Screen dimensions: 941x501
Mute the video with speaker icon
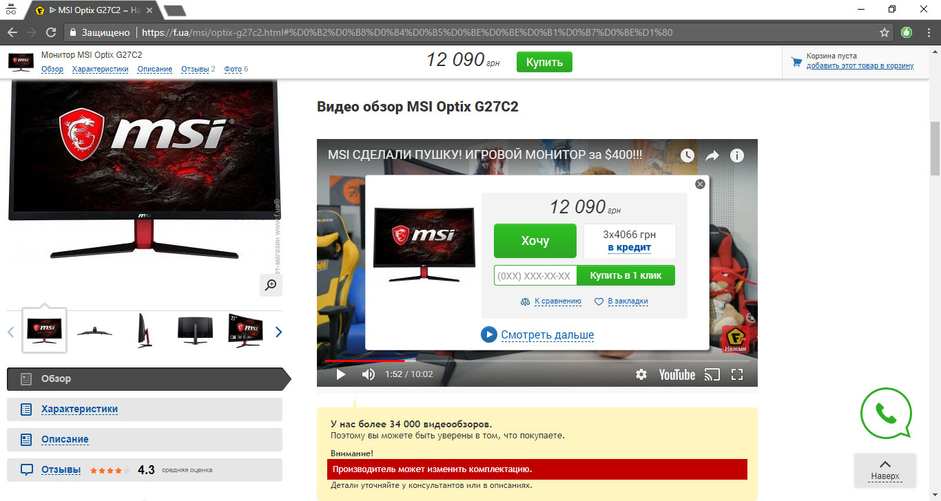(369, 374)
